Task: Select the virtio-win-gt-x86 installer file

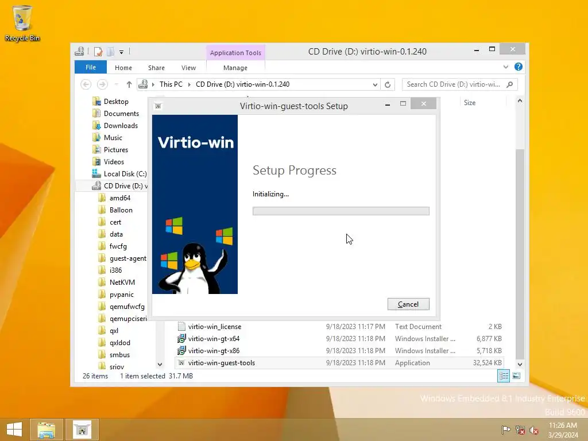Action: click(340, 351)
